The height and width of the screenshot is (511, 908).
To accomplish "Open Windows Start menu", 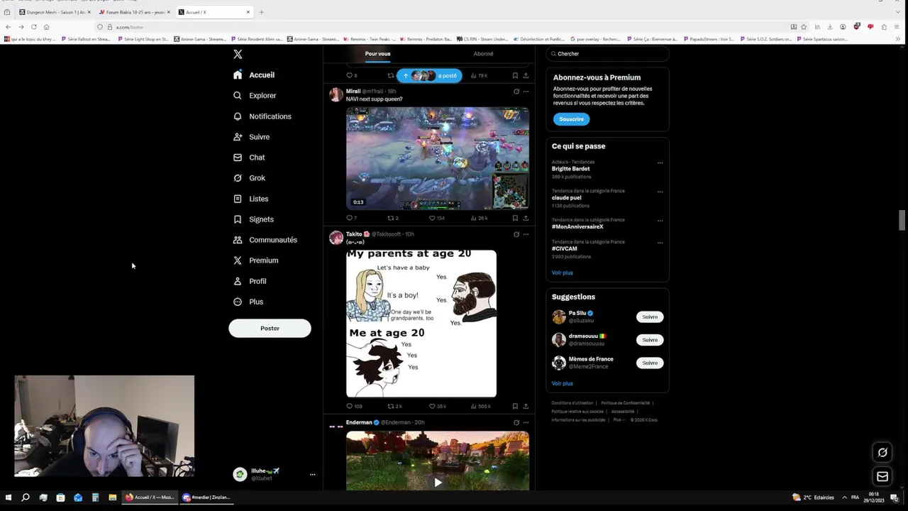I will pos(9,498).
